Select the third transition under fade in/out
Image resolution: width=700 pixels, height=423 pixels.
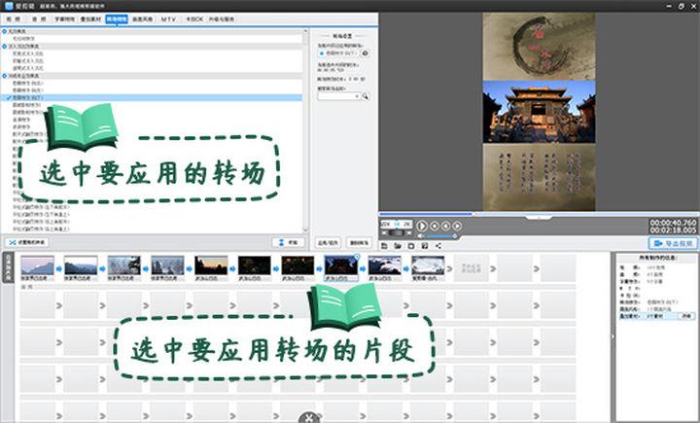27,68
